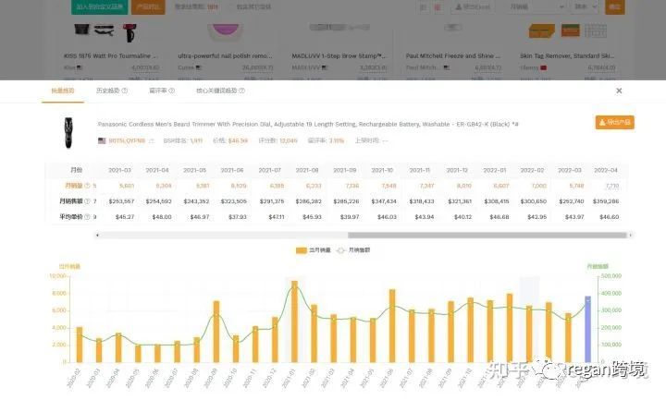Open the 核心关键词趋势 tab
666x400 pixels.
coord(216,91)
